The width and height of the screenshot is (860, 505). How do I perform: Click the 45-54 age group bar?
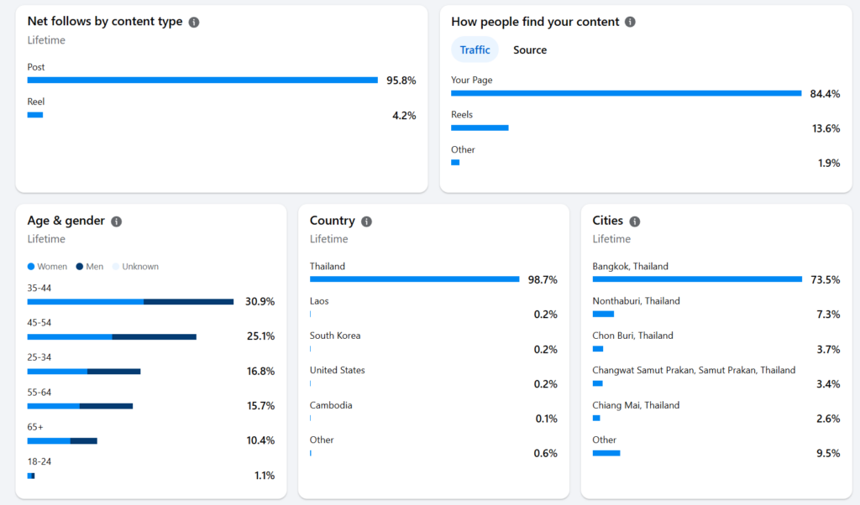coord(112,337)
